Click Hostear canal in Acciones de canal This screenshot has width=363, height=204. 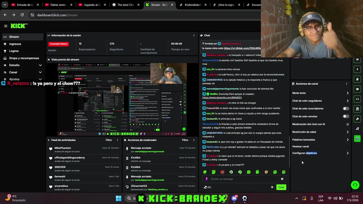click(x=301, y=146)
